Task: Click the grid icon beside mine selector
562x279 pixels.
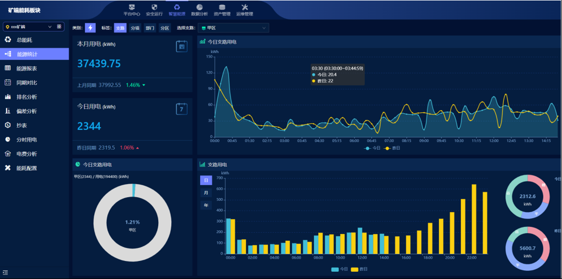Action: pos(59,26)
